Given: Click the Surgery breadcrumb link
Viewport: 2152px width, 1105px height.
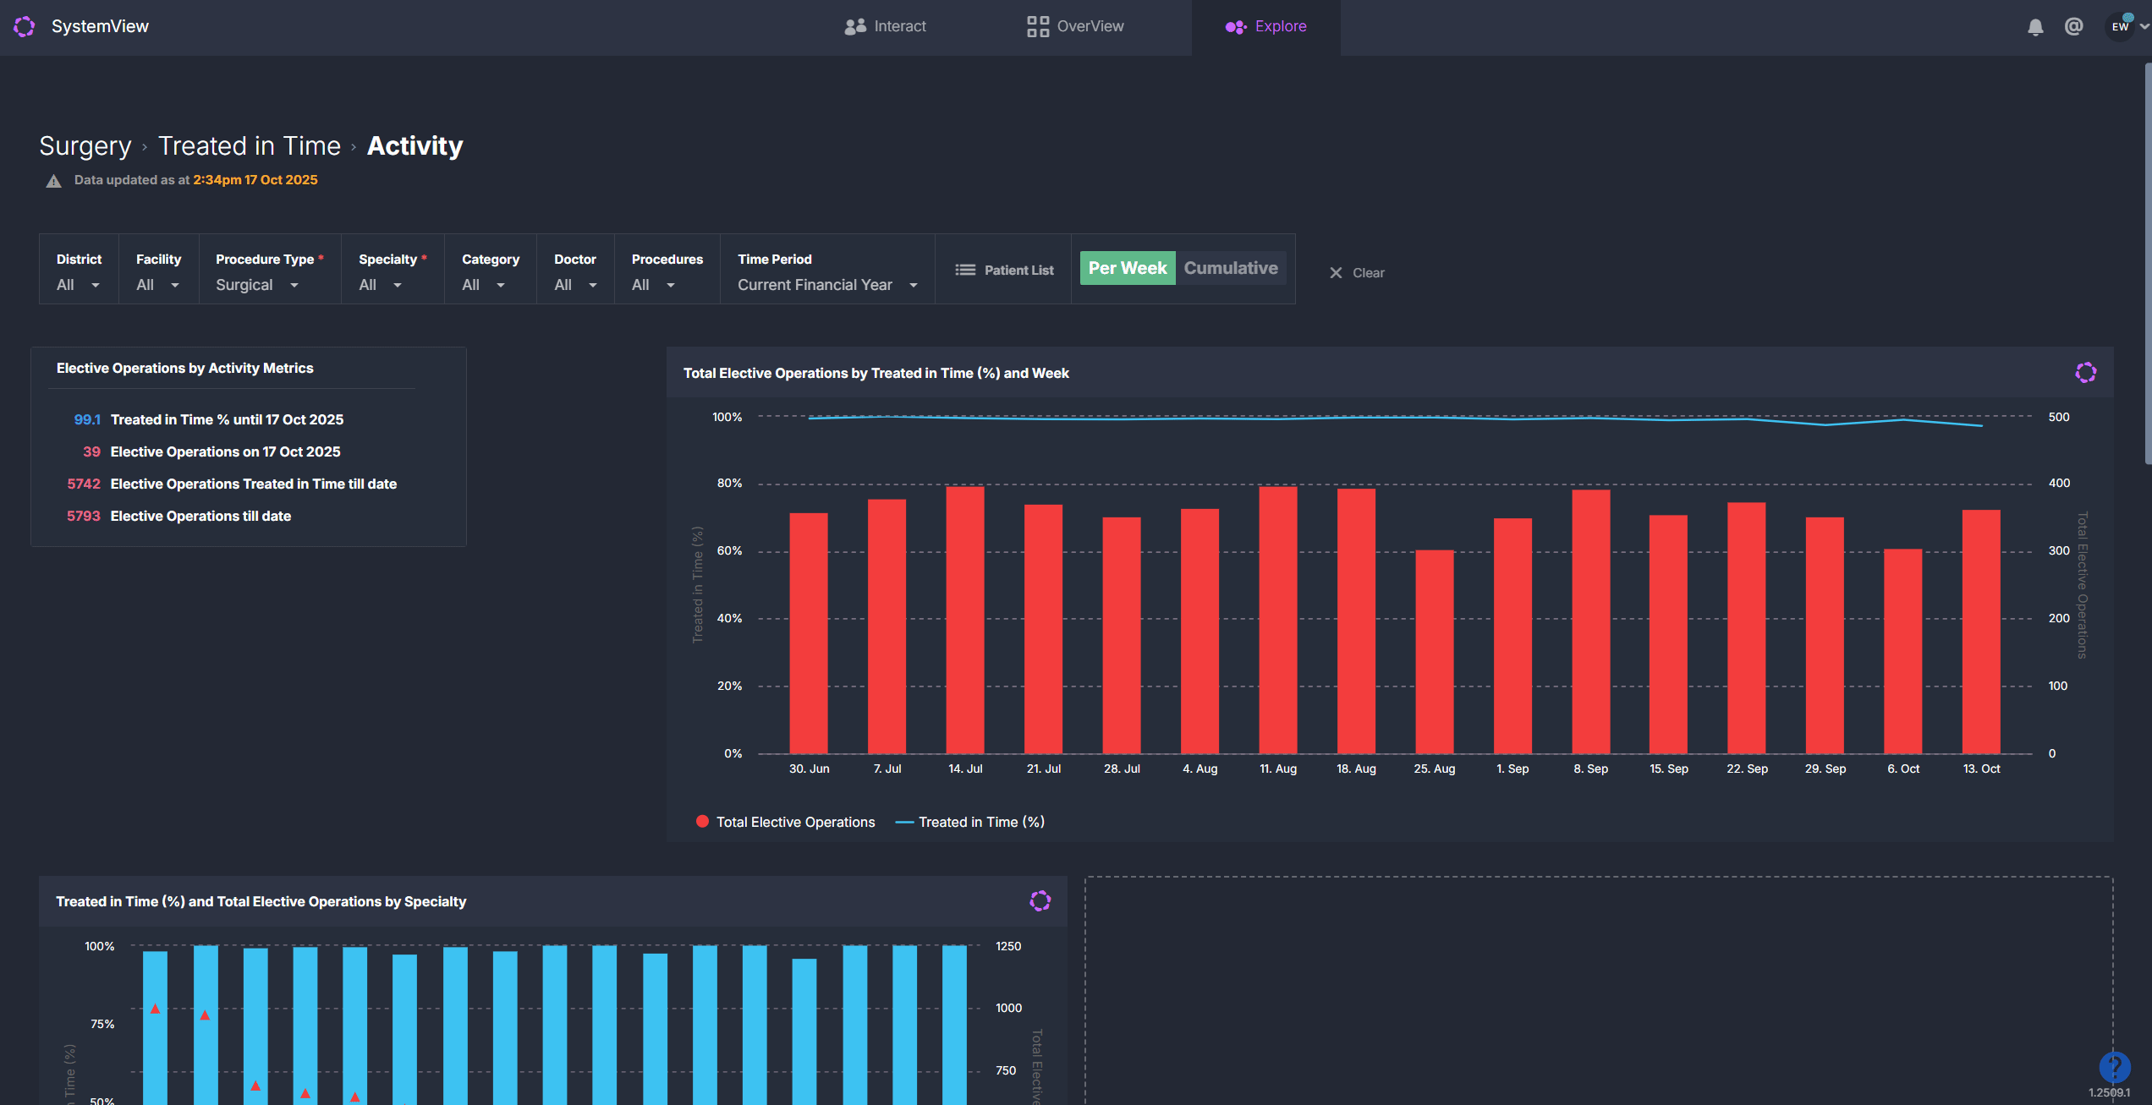Looking at the screenshot, I should [85, 146].
